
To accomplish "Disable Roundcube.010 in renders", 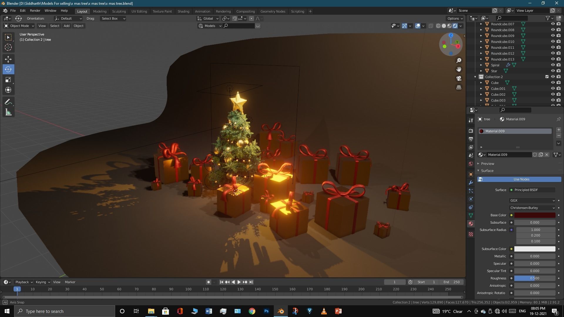I will (558, 42).
